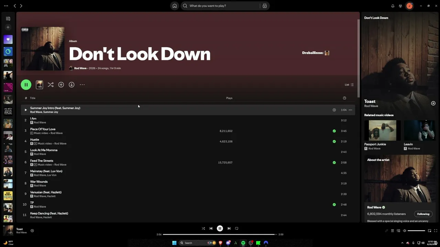Viewport: 440px width, 247px height.
Task: Add Toast to Liked Songs in the right panel
Action: tap(433, 103)
